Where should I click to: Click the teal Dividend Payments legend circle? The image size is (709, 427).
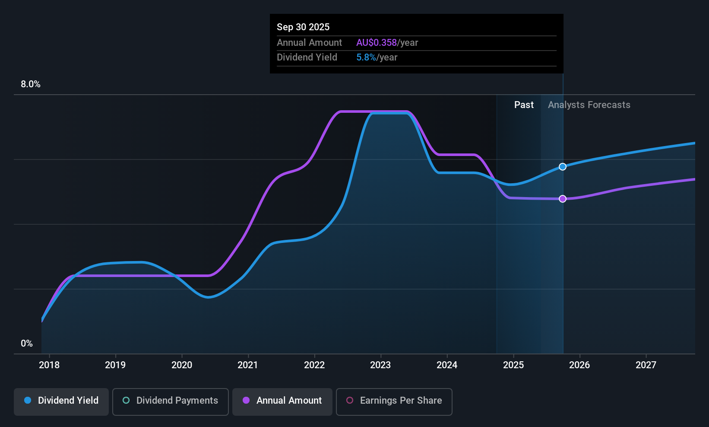(126, 400)
